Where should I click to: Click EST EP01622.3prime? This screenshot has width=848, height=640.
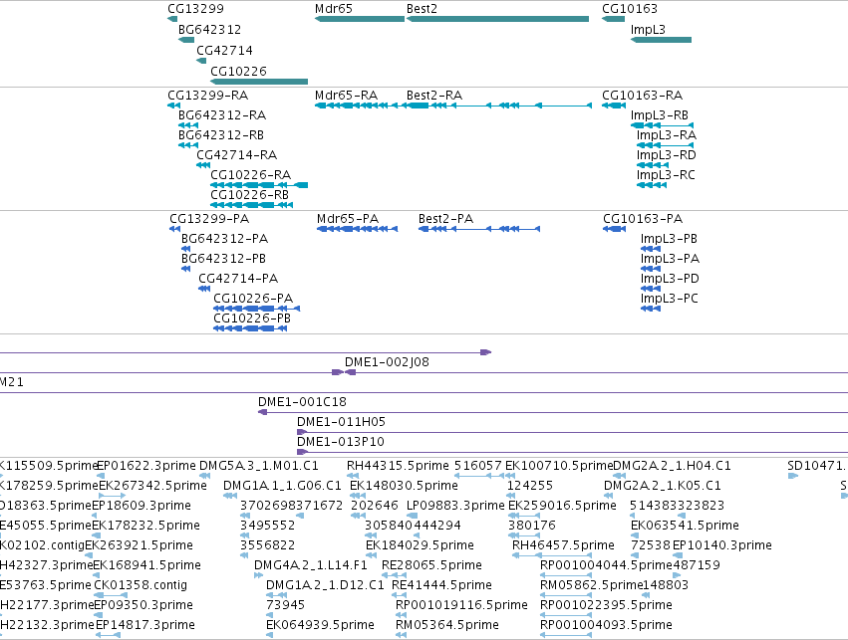[146, 466]
